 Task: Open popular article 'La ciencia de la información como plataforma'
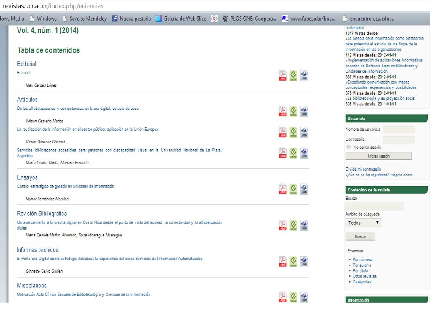point(385,44)
